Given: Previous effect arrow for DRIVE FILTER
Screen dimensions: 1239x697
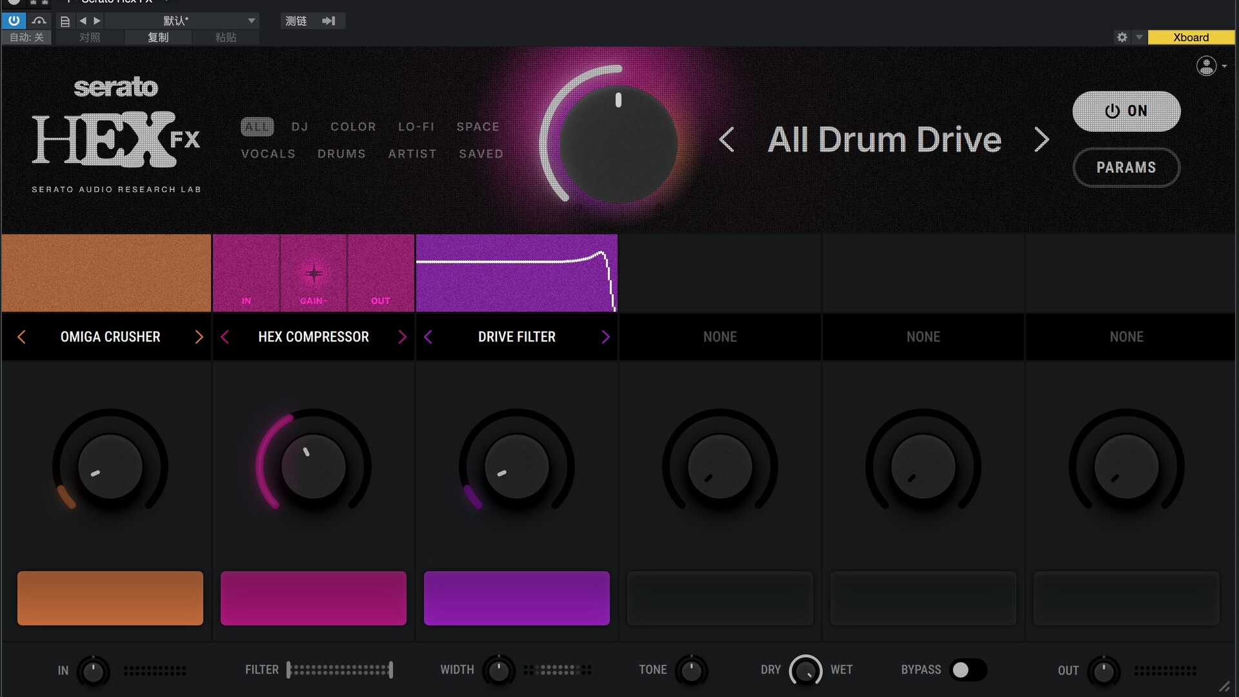Looking at the screenshot, I should [428, 337].
